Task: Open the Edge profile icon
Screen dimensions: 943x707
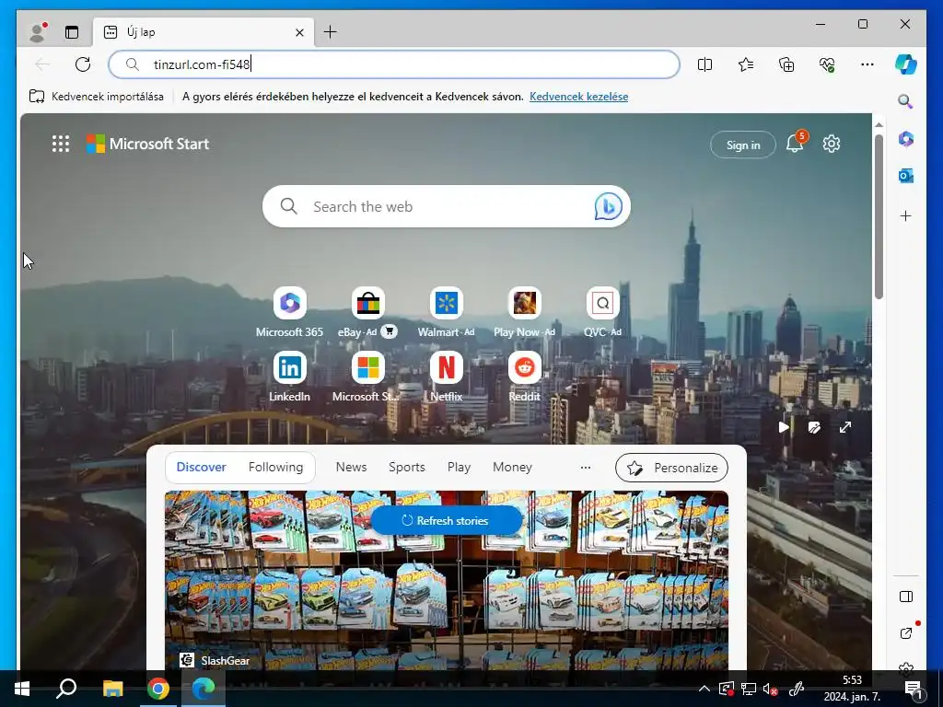Action: coord(38,32)
